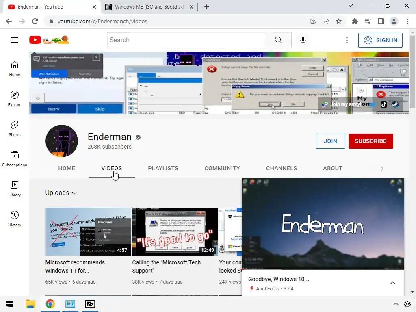Viewport: 416px width, 312px height.
Task: Toggle Chrome side panel icon
Action: [x=381, y=21]
